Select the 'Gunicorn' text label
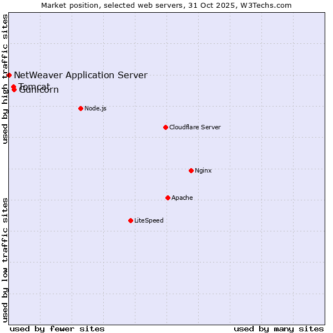 click(x=40, y=91)
